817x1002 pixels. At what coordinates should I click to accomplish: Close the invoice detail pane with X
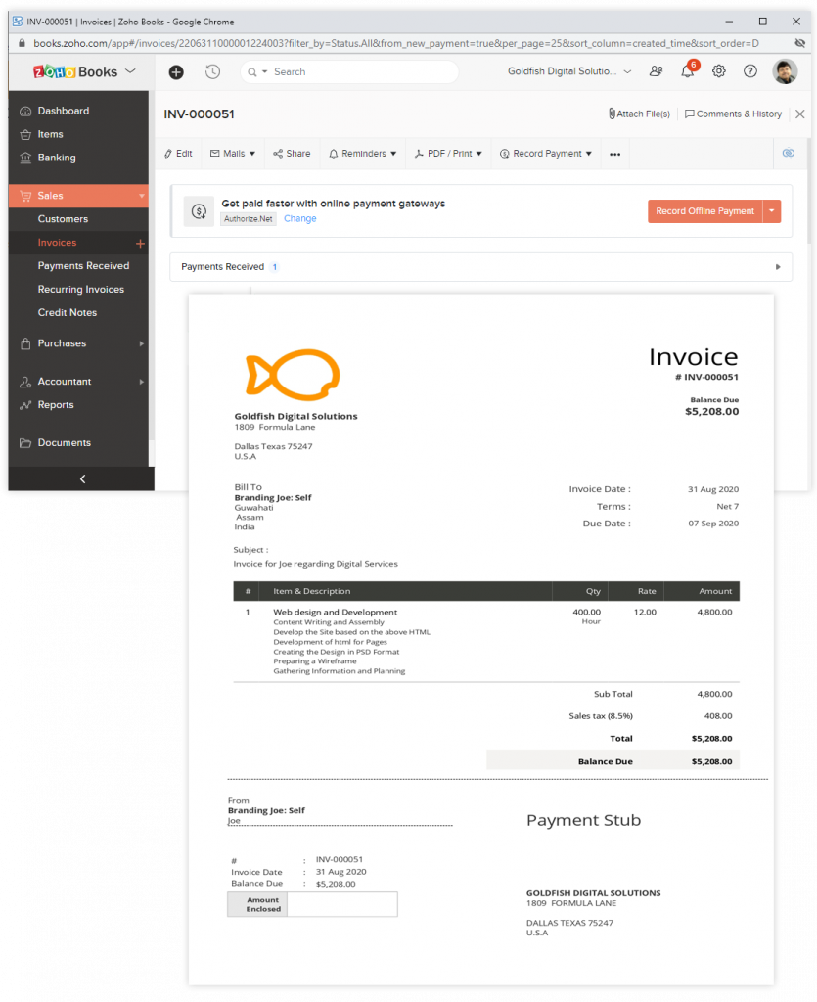point(799,114)
